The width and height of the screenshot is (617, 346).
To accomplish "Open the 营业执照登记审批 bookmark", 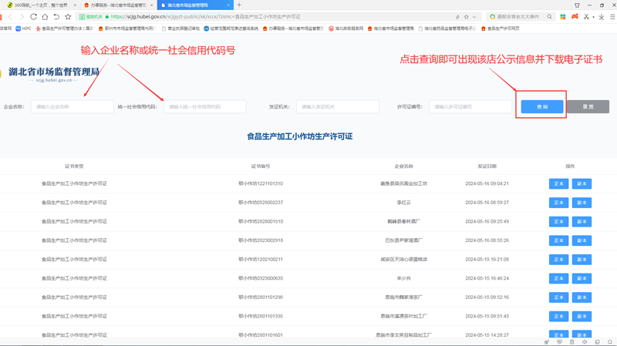I will [x=180, y=29].
